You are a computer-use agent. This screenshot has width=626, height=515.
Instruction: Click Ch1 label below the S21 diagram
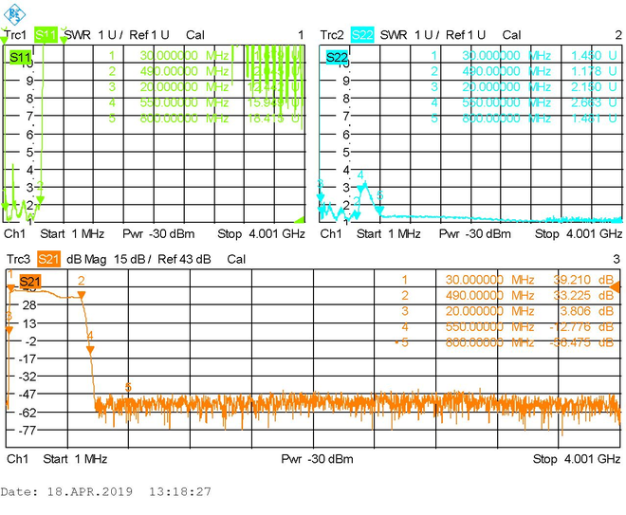click(x=18, y=459)
